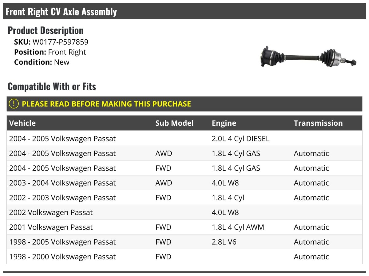The width and height of the screenshot is (369, 276).
Task: Click the 2002 - 2003 Volkswagen Passat row
Action: pos(62,198)
